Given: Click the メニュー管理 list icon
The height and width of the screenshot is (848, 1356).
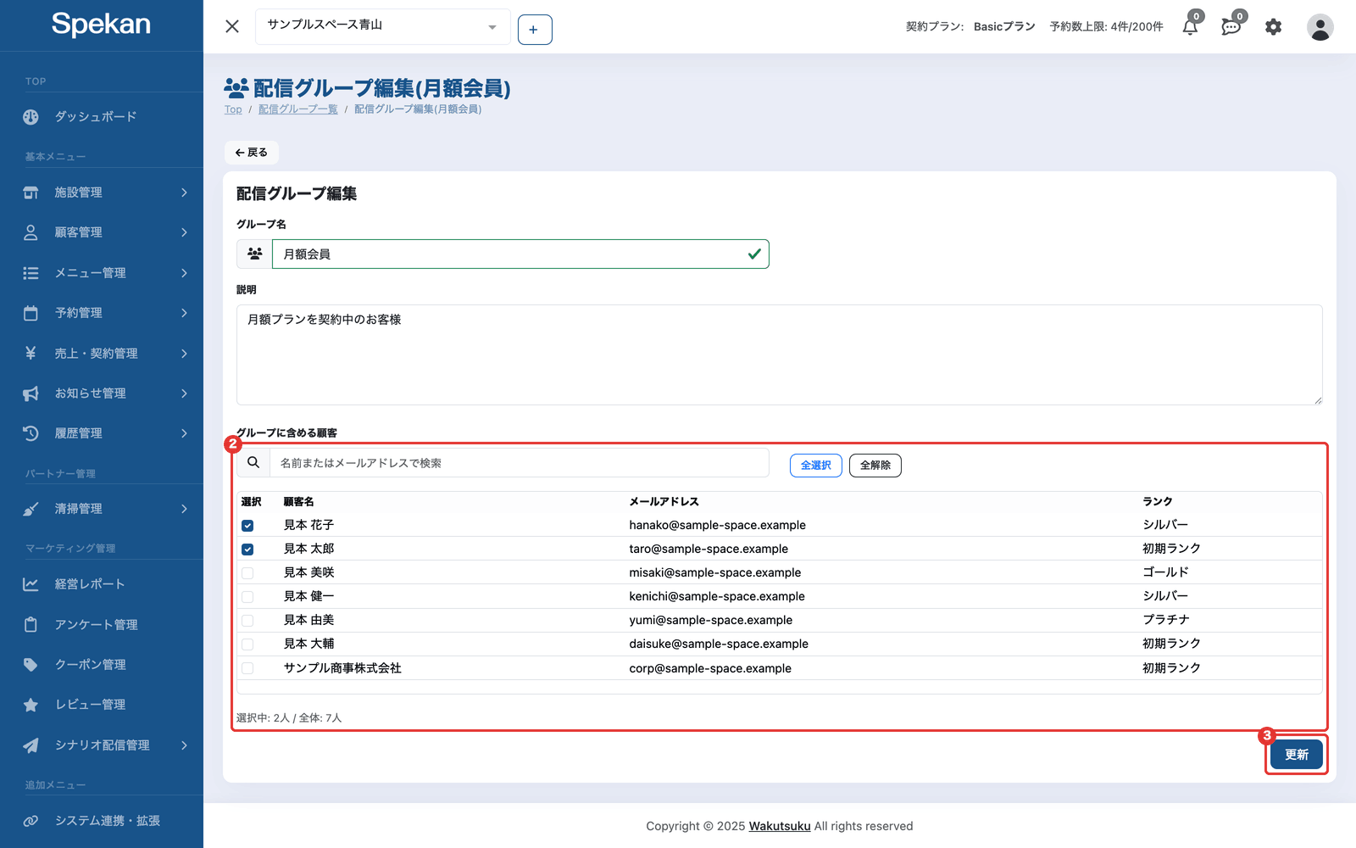Looking at the screenshot, I should pos(31,273).
